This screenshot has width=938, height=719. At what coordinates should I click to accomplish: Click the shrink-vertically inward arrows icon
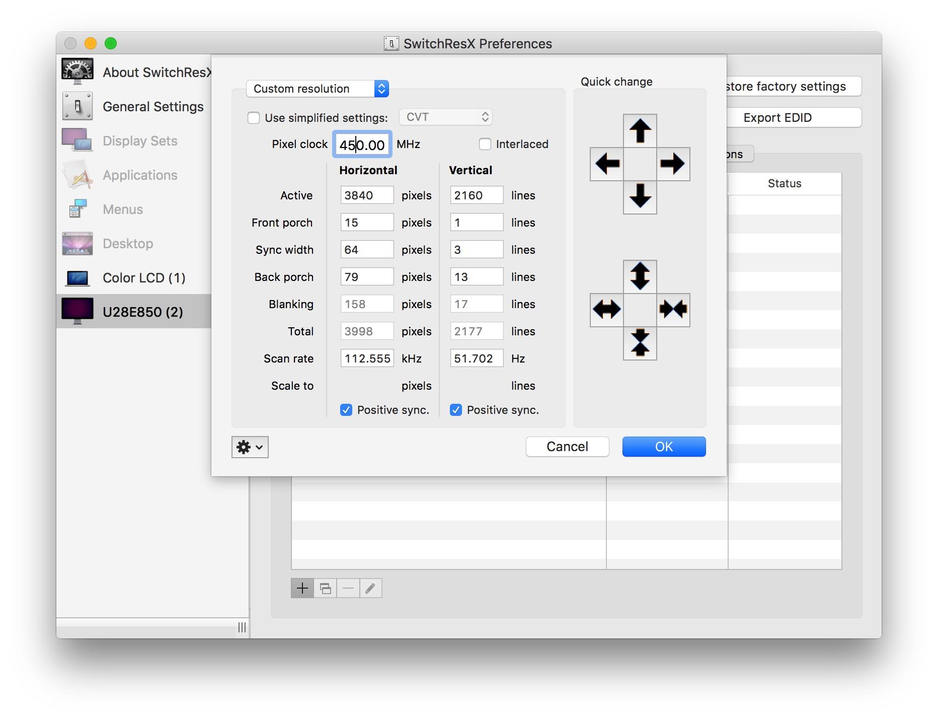click(640, 343)
